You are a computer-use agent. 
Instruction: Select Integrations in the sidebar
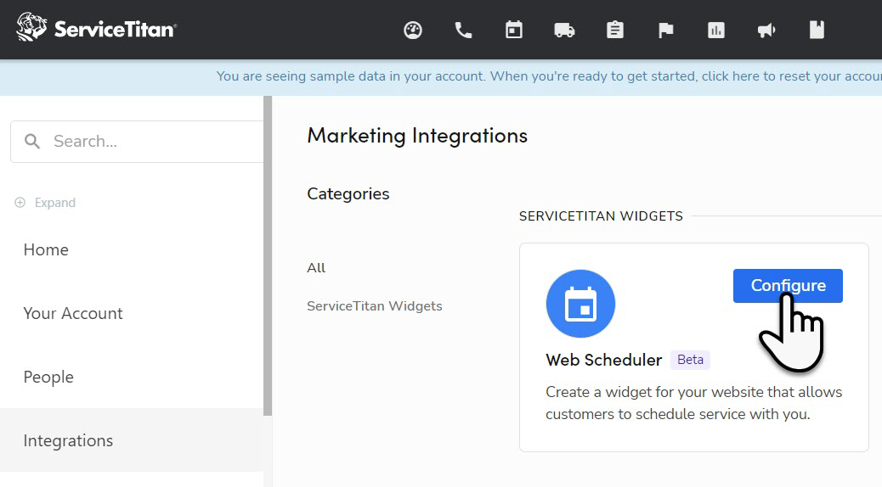pyautogui.click(x=68, y=440)
